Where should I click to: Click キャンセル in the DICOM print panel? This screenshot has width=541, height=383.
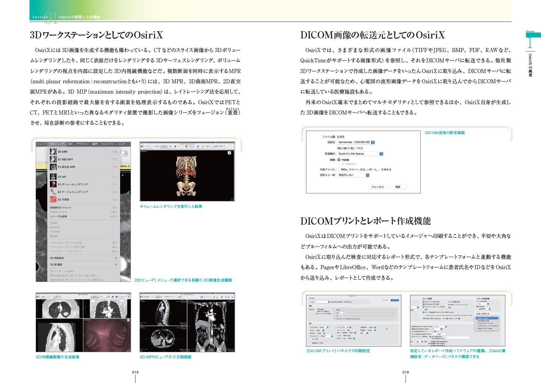coord(385,300)
